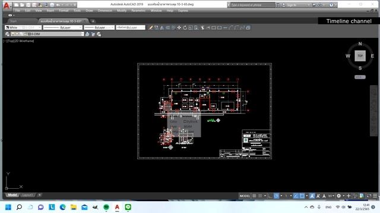Click TOP face of the ViewCube
380x213 pixels.
click(x=360, y=56)
